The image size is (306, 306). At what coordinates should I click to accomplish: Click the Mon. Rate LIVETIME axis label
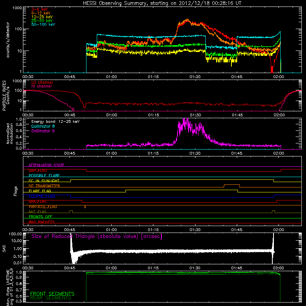click(x=10, y=287)
